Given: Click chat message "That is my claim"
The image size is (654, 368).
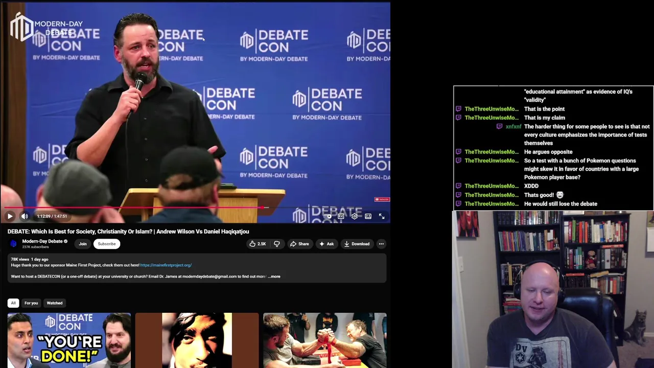Looking at the screenshot, I should (x=544, y=118).
